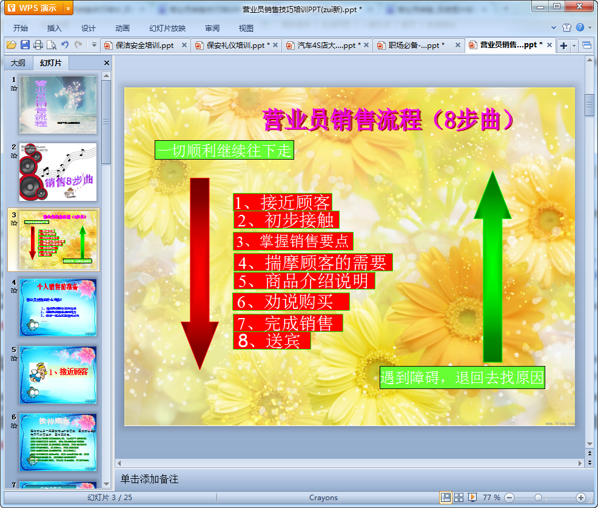Viewport: 598px width, 508px height.
Task: Click animation star icon under slide 5
Action: tap(14, 358)
